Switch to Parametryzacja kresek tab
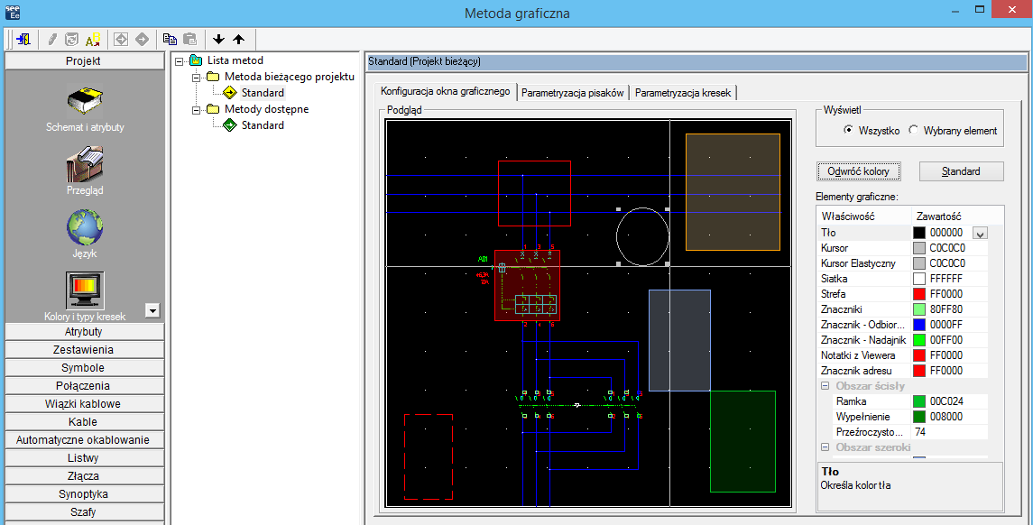Viewport: 1033px width, 525px height. tap(683, 93)
